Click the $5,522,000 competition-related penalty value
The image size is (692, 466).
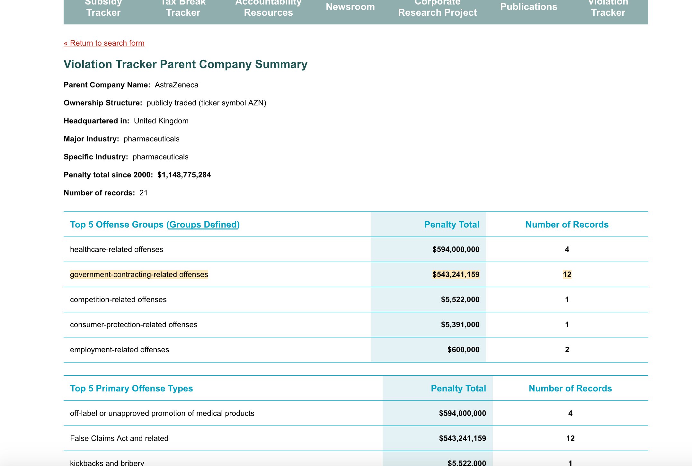coord(460,300)
